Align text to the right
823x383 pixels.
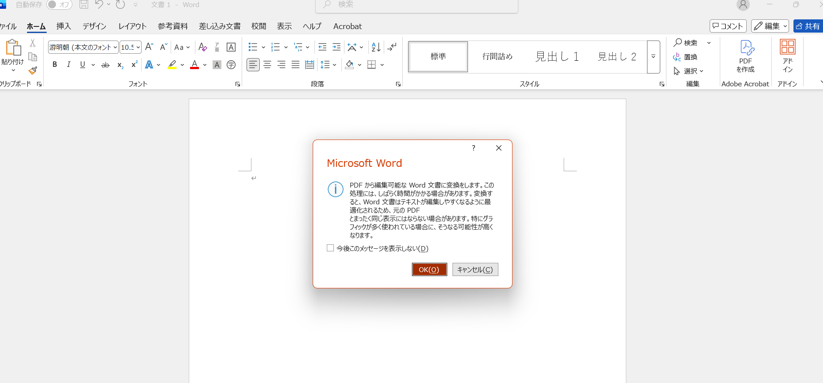coord(281,65)
